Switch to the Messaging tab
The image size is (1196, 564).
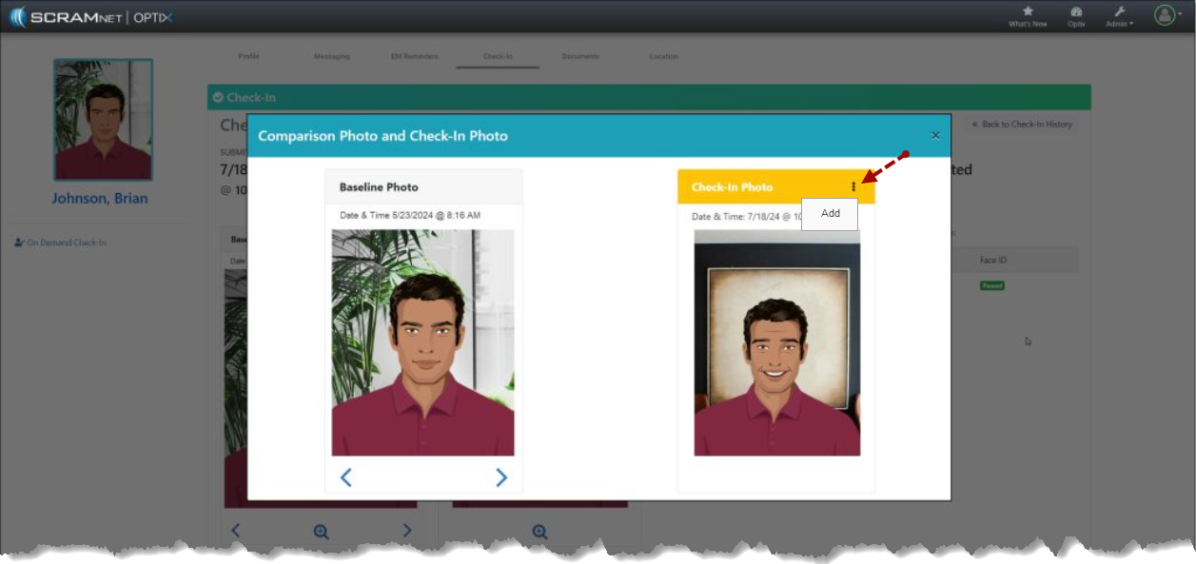(332, 56)
